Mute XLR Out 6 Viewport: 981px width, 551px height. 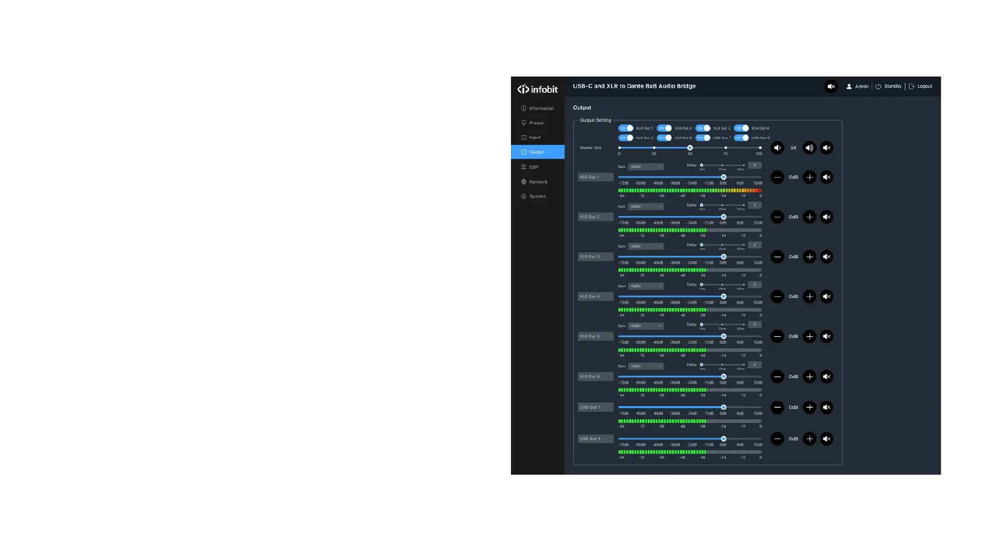[827, 377]
